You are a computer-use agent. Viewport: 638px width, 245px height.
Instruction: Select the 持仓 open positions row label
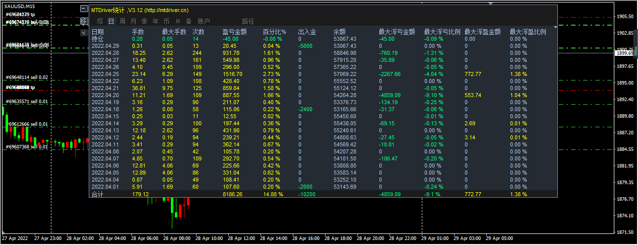click(x=98, y=39)
